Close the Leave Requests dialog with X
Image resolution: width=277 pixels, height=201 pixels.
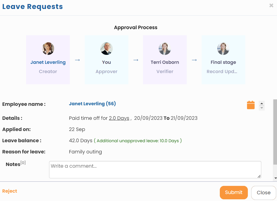click(x=271, y=5)
